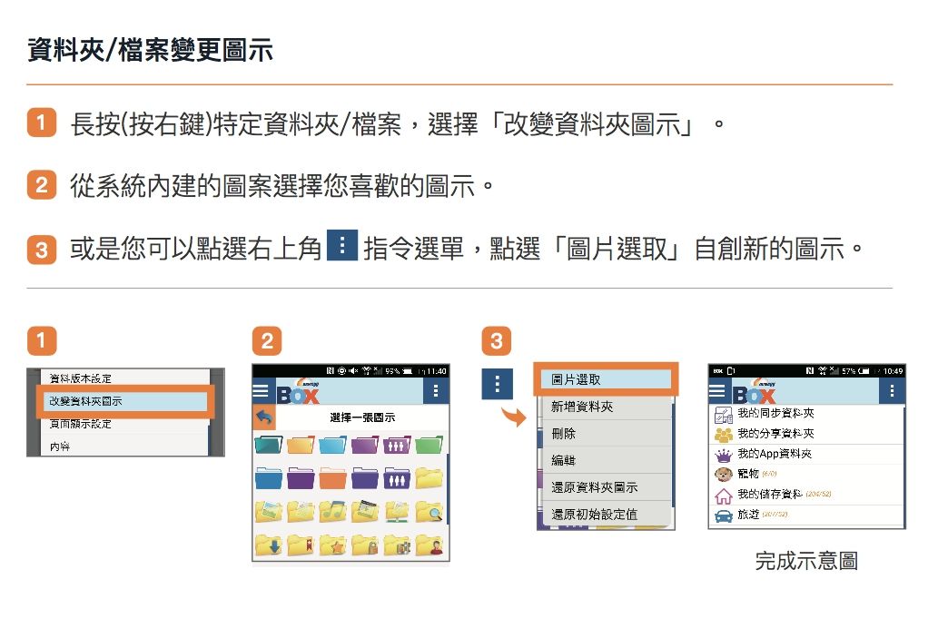Image resolution: width=938 pixels, height=638 pixels.
Task: Open three-dot menu in icon picker screen
Action: [436, 391]
